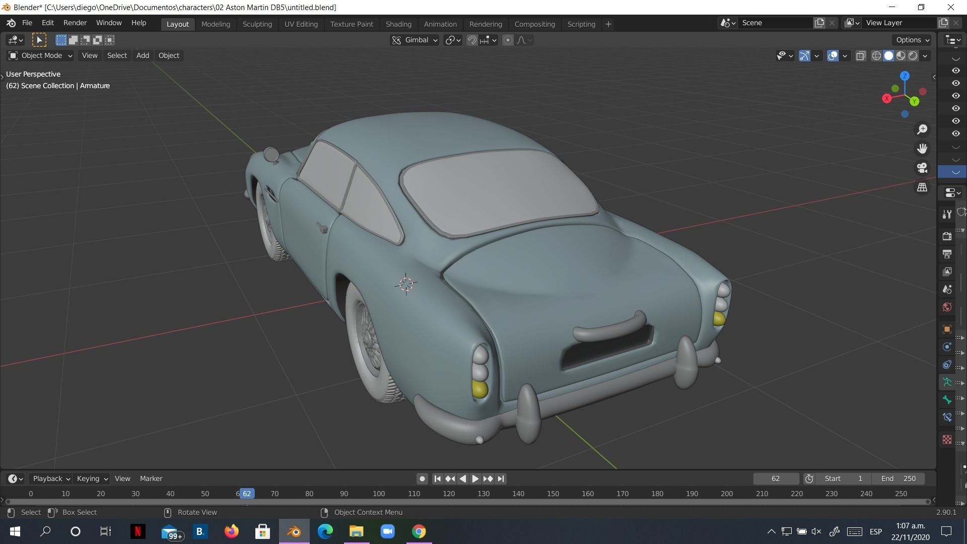Open the Physics properties tab
The height and width of the screenshot is (544, 967).
947,347
